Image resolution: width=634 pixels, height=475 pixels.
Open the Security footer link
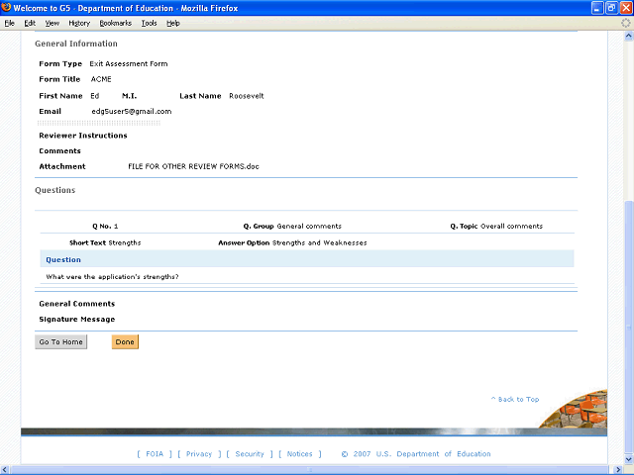250,454
